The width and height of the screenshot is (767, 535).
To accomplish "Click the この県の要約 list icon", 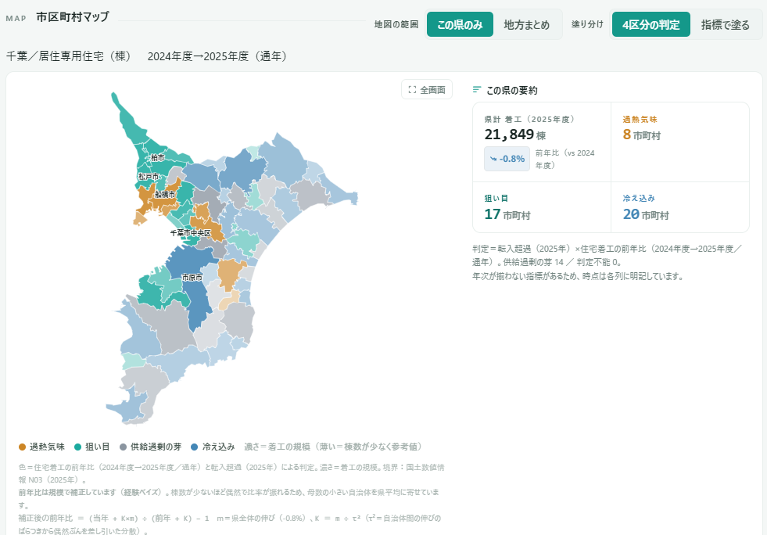I will click(x=477, y=90).
